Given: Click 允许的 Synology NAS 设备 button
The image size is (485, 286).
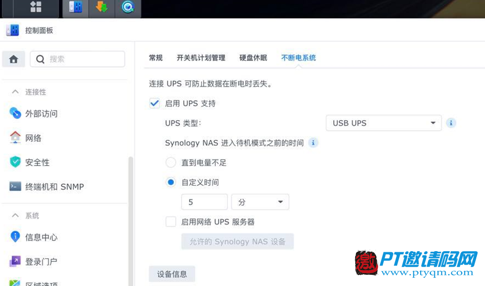Looking at the screenshot, I should click(238, 241).
